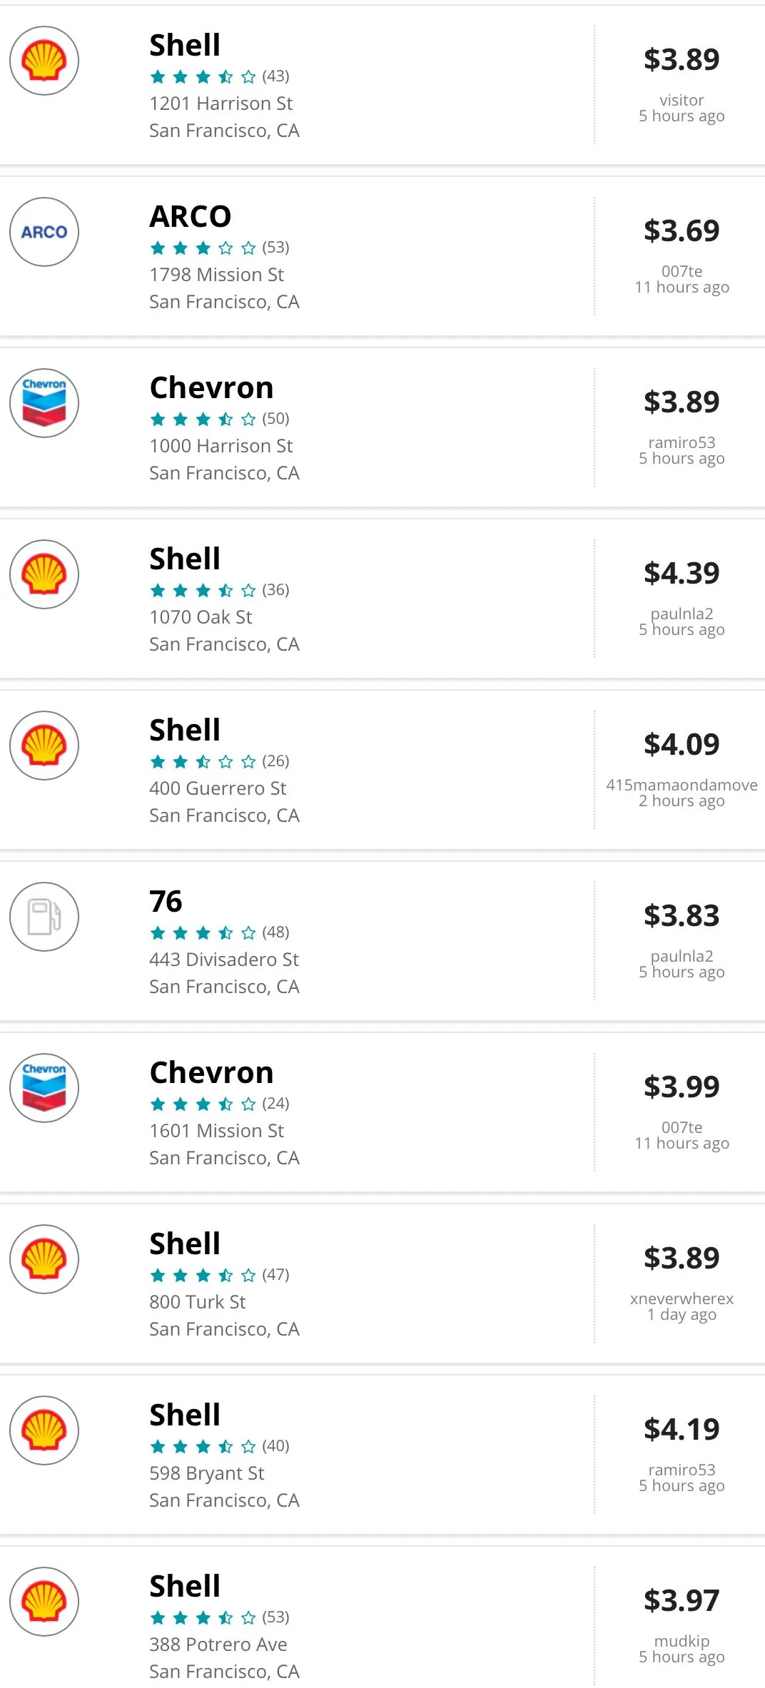Select the $3.69 ARCO price
The image size is (765, 1688).
682,230
